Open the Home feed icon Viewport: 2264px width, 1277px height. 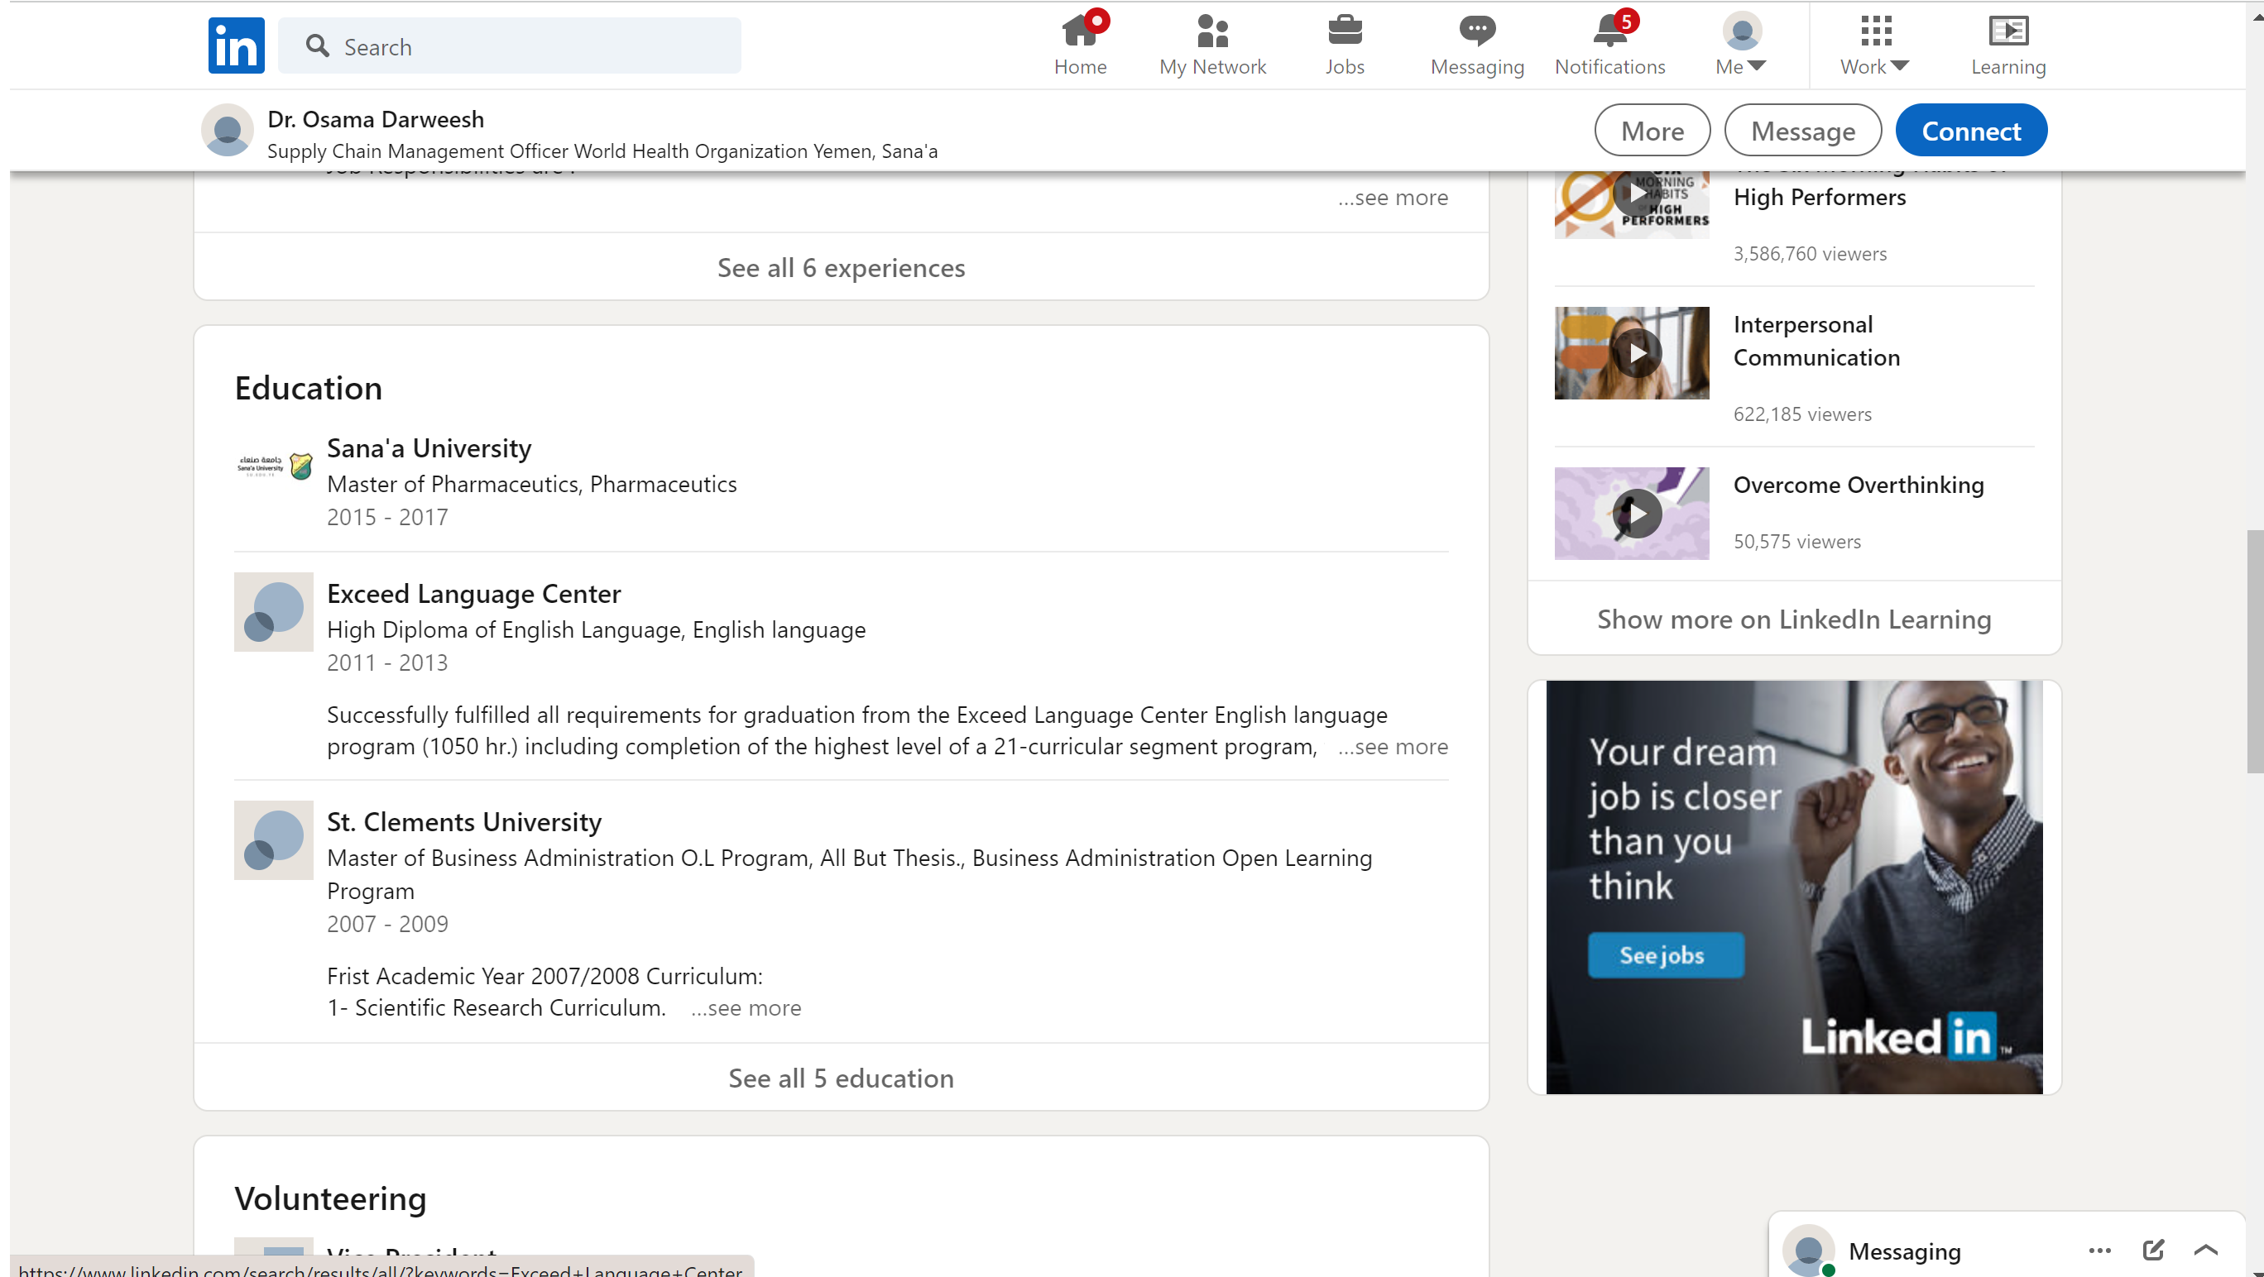[1079, 31]
